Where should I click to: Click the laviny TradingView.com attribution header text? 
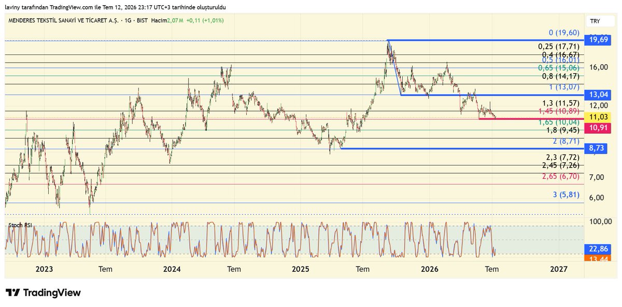[x=116, y=7]
